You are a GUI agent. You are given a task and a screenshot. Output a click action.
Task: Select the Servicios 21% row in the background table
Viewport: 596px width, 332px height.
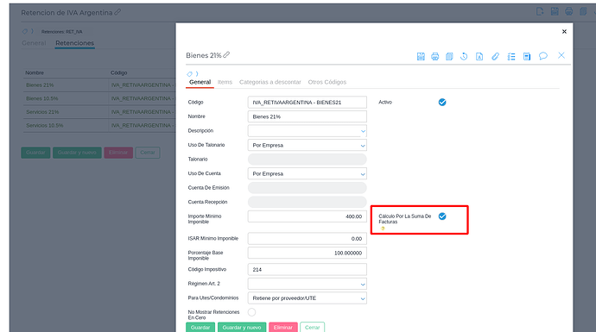99,112
